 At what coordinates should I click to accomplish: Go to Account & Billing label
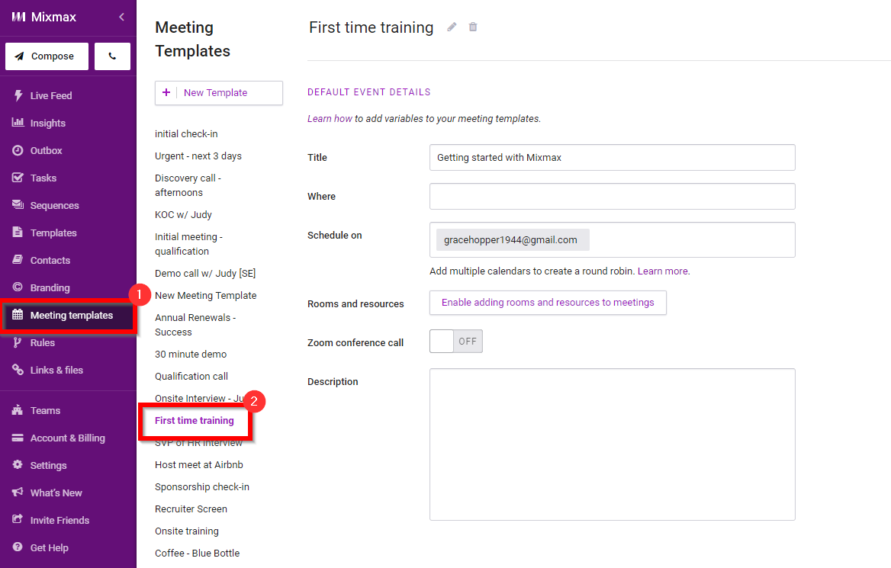(68, 438)
